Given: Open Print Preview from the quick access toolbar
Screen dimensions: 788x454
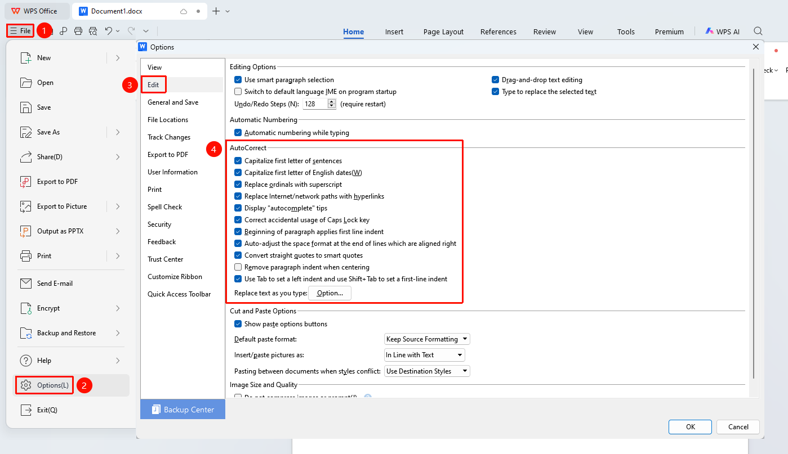Looking at the screenshot, I should click(x=93, y=31).
